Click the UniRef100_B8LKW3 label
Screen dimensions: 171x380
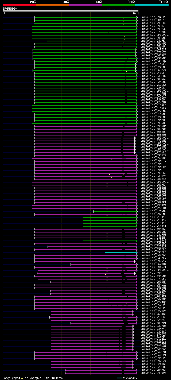153,129
